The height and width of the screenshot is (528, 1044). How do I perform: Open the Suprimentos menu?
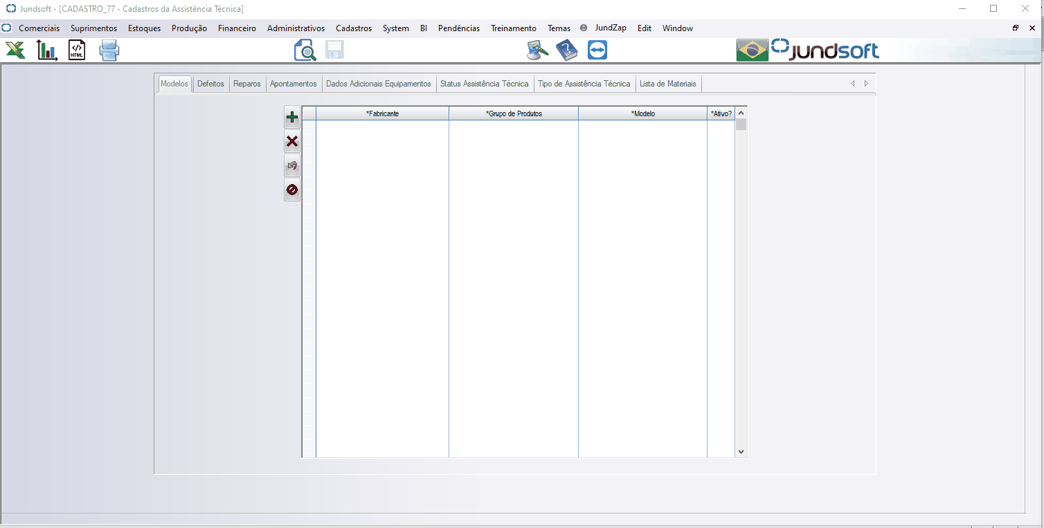[x=93, y=28]
